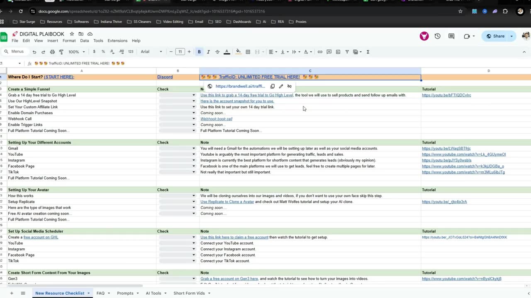Switch to the FAQ sheet tab
This screenshot has width=531, height=298.
click(100, 293)
